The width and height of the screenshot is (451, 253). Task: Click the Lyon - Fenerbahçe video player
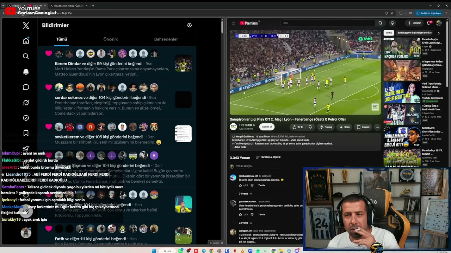[305, 72]
